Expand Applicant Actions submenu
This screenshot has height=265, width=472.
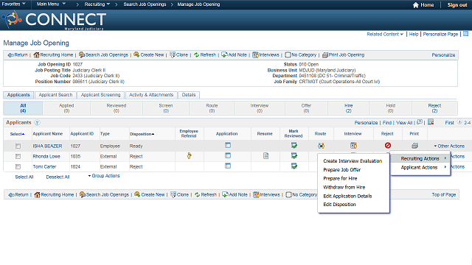(x=420, y=167)
